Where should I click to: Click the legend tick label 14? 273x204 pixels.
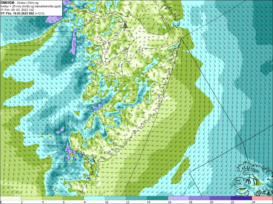149,202
